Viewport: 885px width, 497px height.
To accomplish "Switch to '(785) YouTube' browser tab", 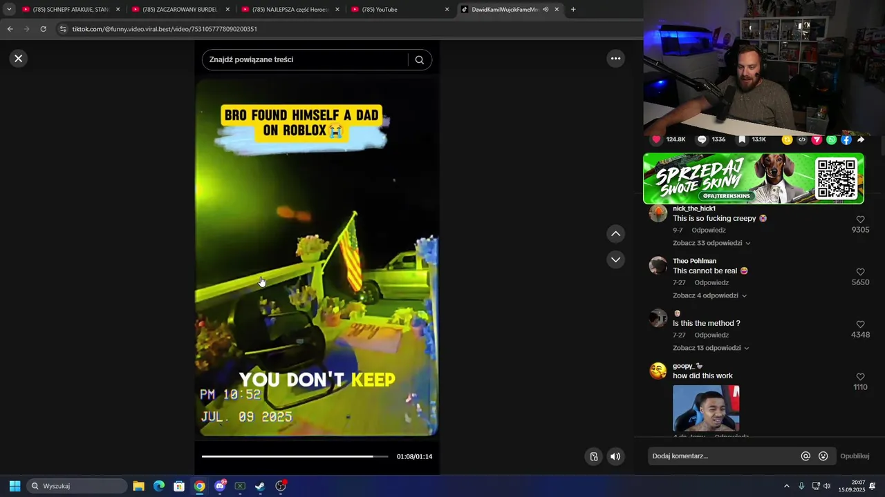I will [x=400, y=10].
